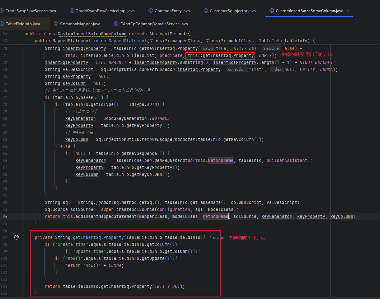This screenshot has width=380, height=299.
Task: Click the class icon on TradeSwapFlowServiceImpl.java tab
Action: pos(72,10)
